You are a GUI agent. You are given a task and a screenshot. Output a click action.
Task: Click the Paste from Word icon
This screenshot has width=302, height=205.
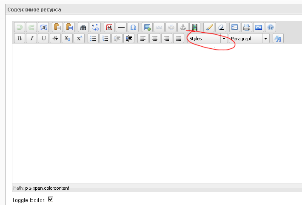[x=69, y=27]
